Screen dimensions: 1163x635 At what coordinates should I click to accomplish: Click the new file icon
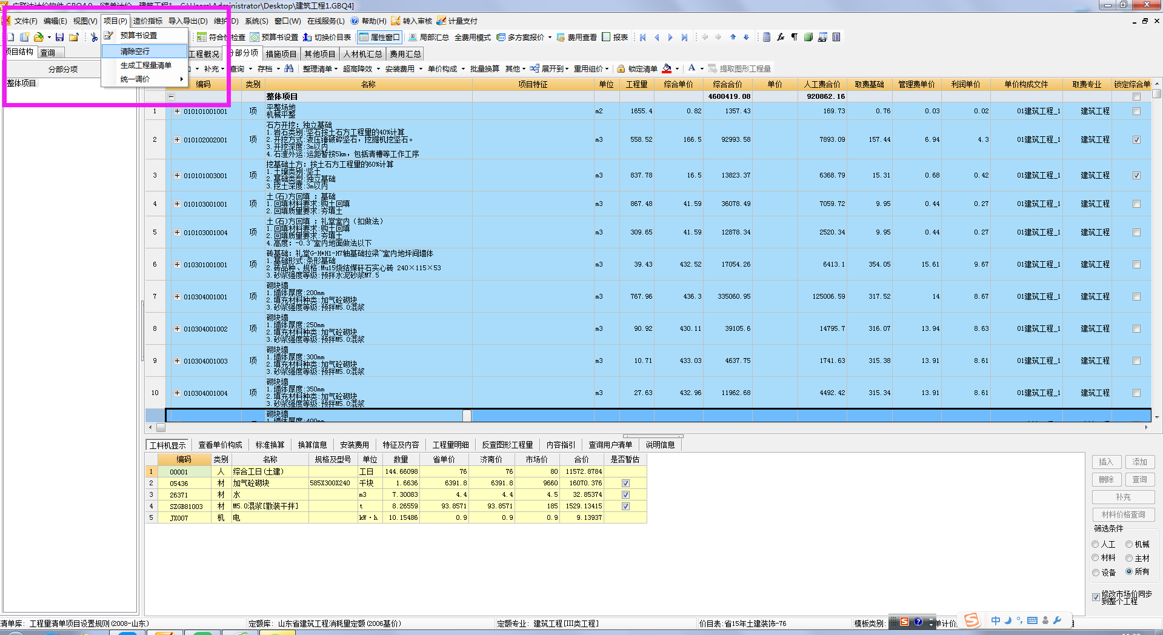pyautogui.click(x=10, y=37)
